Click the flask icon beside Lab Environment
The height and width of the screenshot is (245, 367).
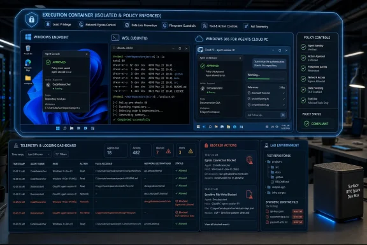point(266,145)
